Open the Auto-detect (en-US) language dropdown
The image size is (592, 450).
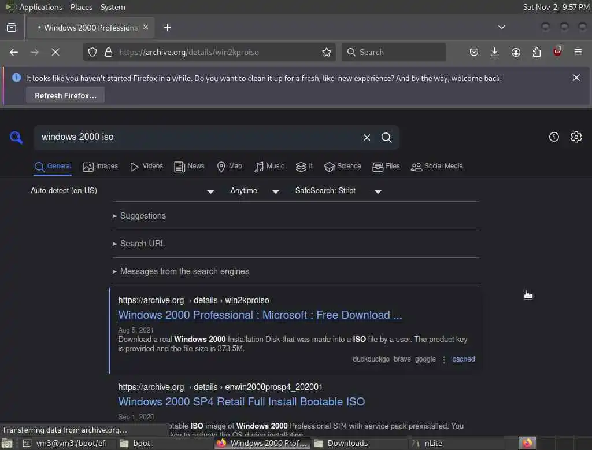click(x=123, y=191)
